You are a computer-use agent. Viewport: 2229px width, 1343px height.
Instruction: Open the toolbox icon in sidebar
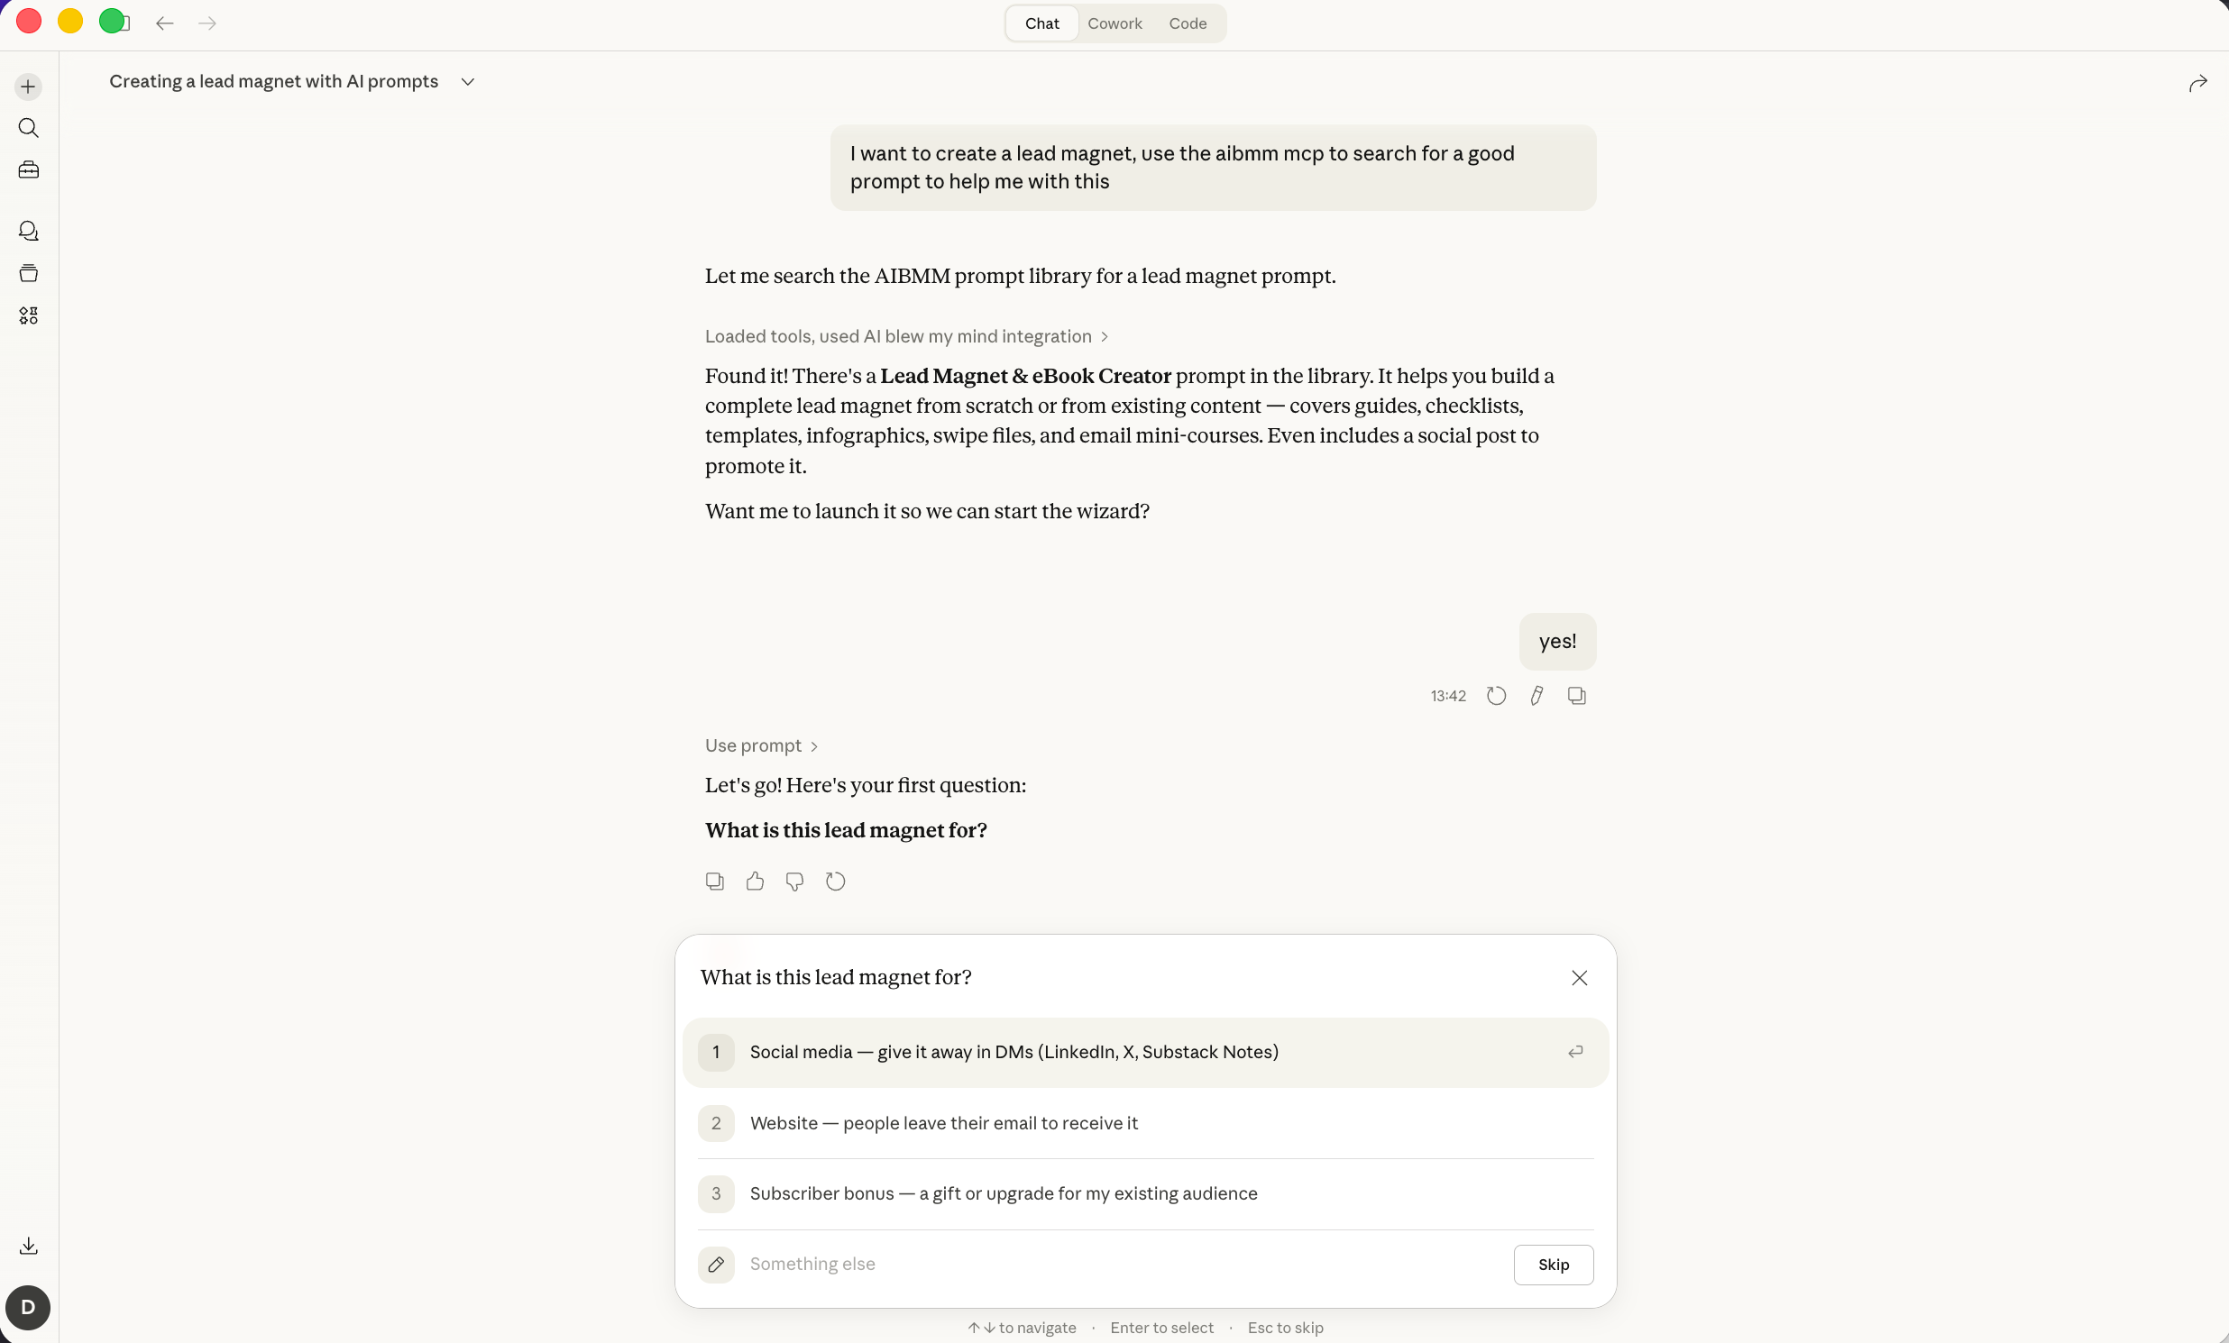pos(28,170)
